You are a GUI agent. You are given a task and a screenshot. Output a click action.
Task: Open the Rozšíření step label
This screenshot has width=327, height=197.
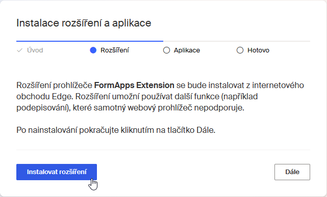[x=115, y=50]
